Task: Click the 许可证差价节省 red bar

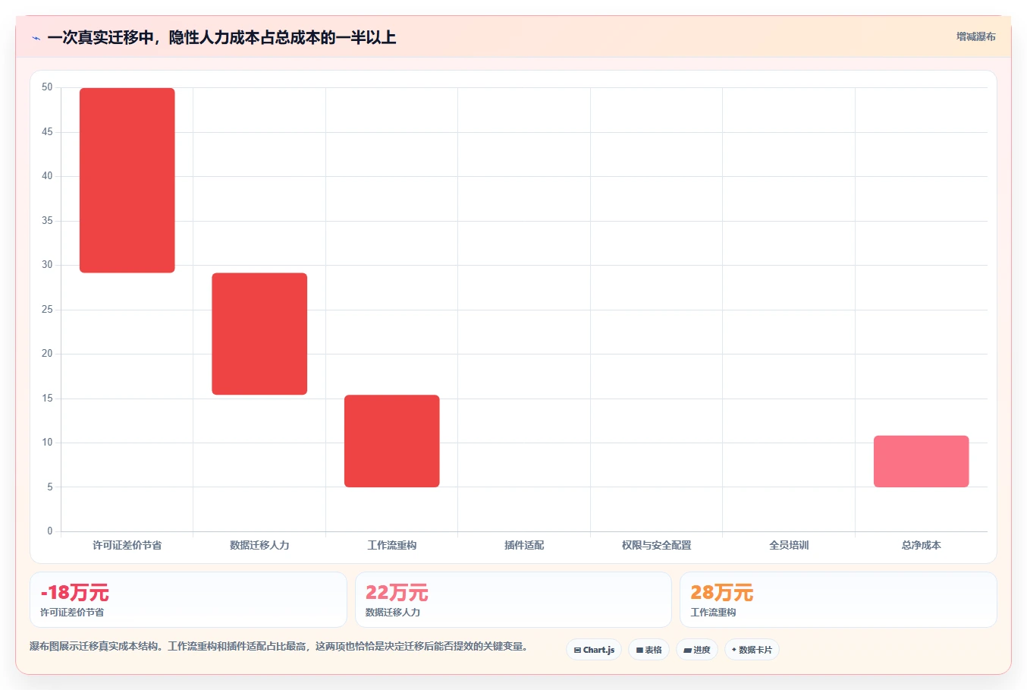Action: tap(127, 181)
